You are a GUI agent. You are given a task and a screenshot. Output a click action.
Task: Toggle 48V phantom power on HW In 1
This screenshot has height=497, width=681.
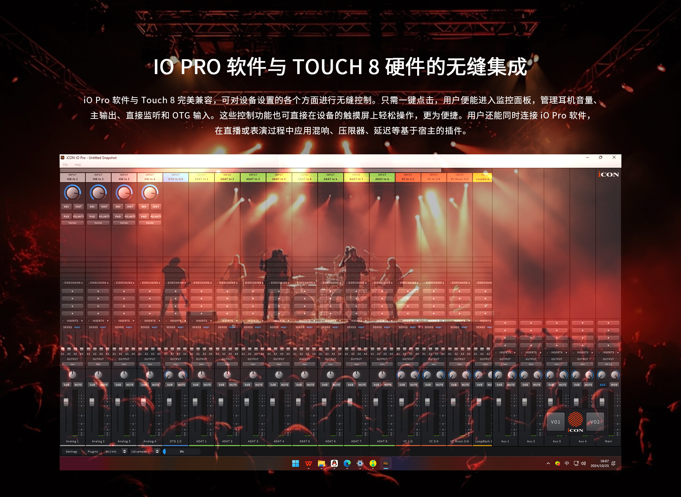point(66,206)
